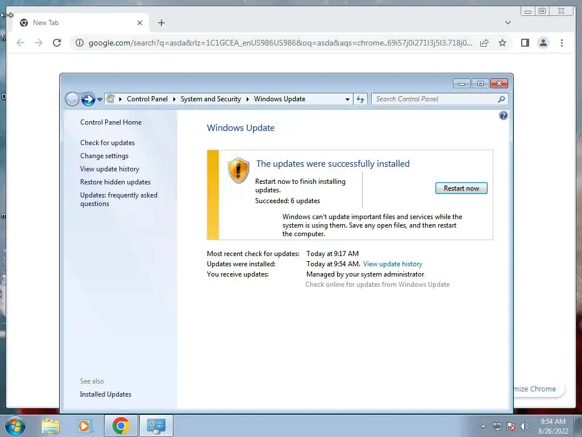Open Chrome profile avatar menu
This screenshot has height=437, width=582.
point(543,43)
